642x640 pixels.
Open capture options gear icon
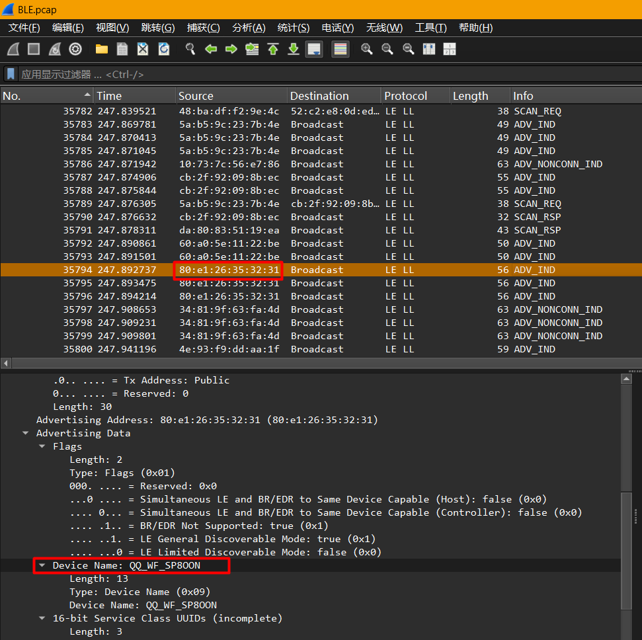click(x=75, y=49)
